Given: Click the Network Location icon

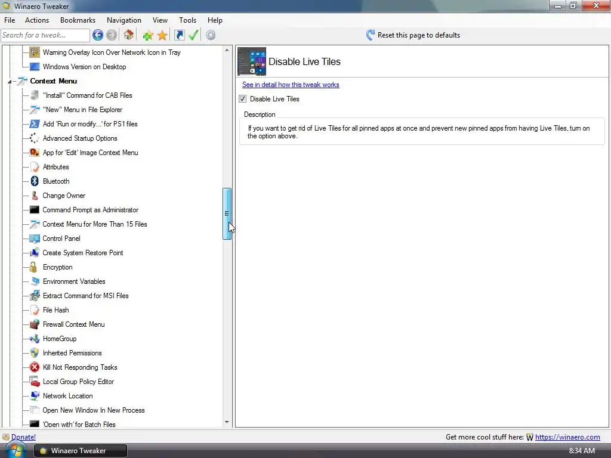Looking at the screenshot, I should (35, 396).
